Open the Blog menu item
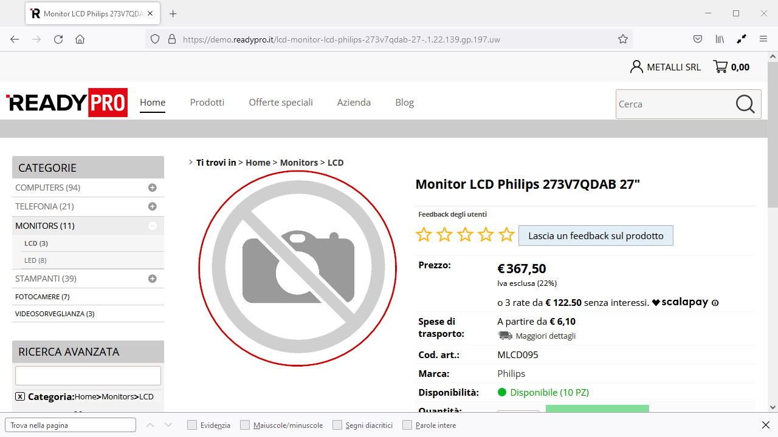The width and height of the screenshot is (778, 437). [x=404, y=102]
